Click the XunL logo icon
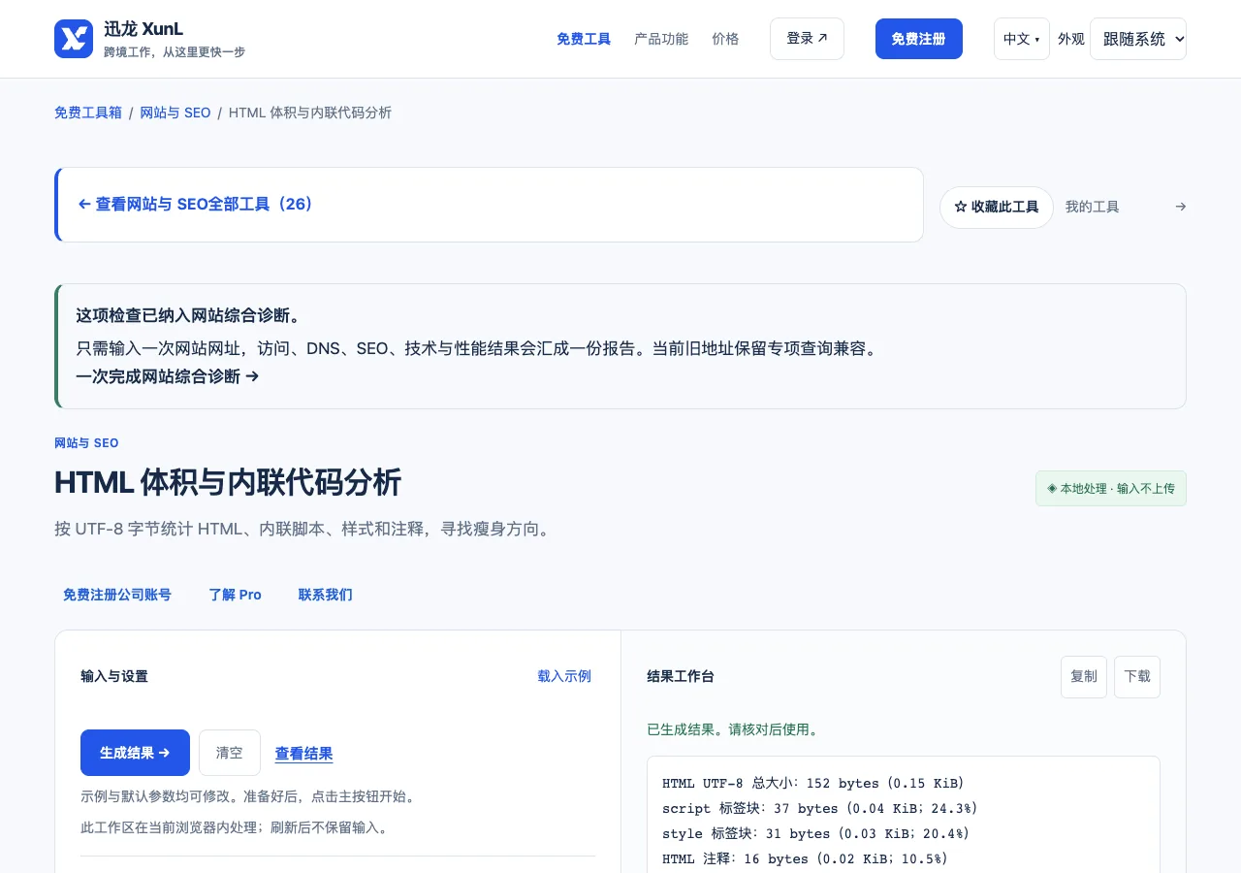This screenshot has height=873, width=1241. 74,39
